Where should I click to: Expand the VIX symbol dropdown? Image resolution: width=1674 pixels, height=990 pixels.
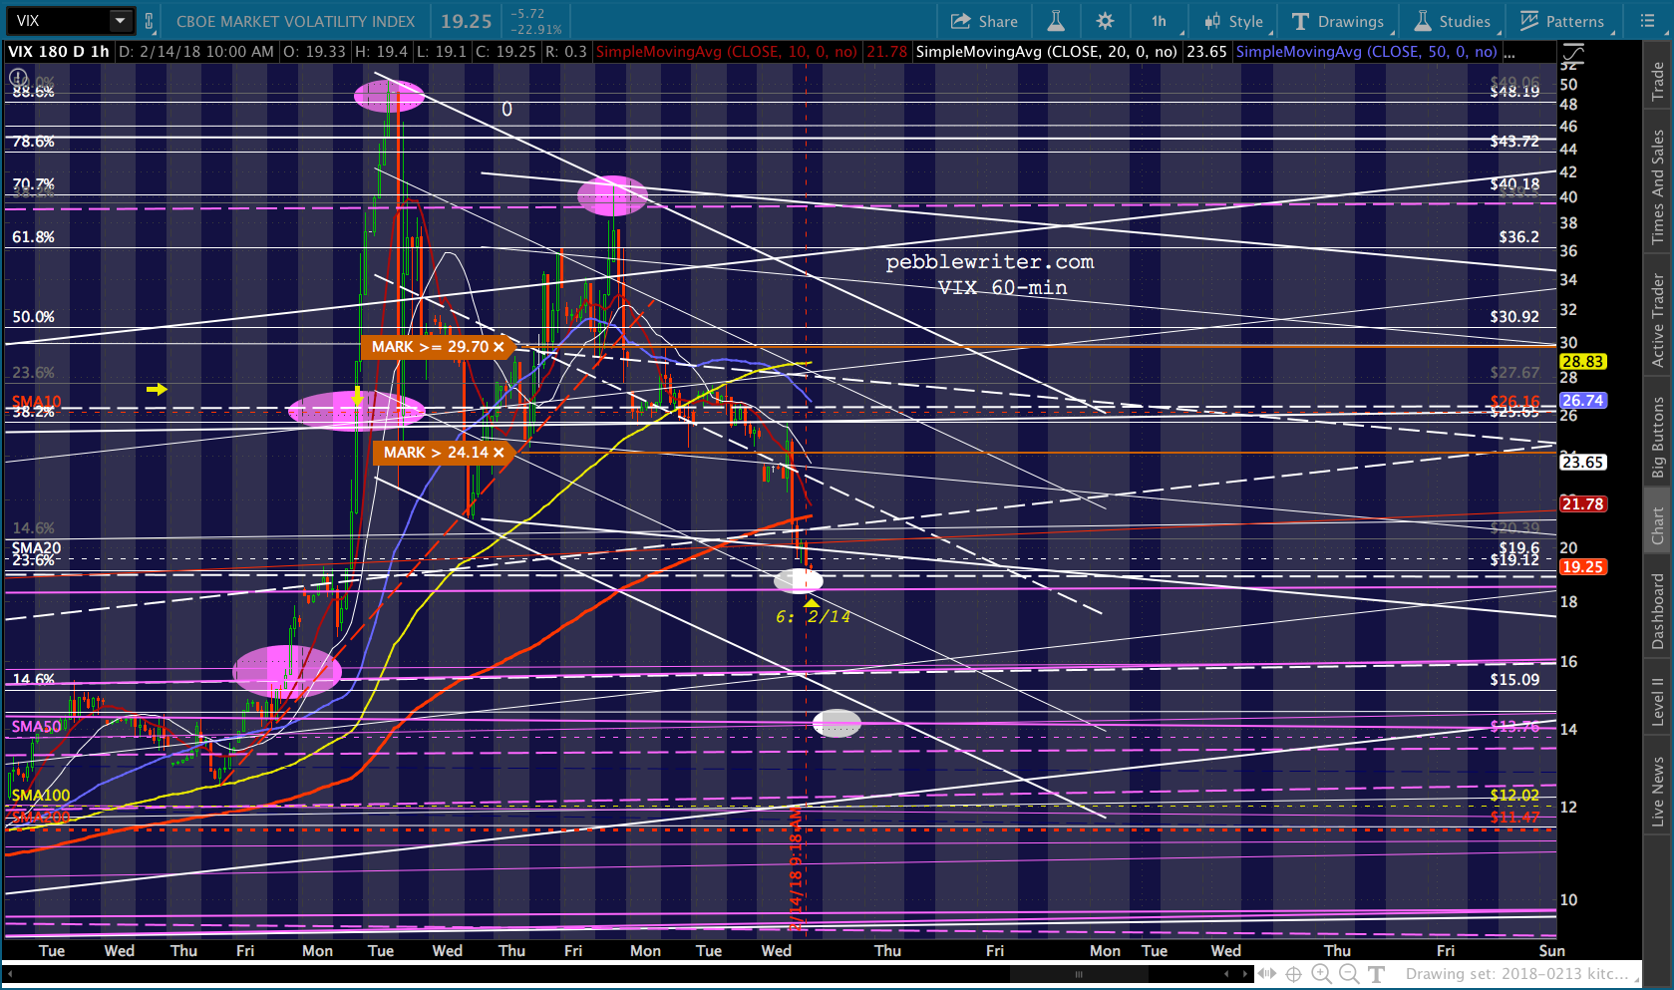click(x=120, y=21)
